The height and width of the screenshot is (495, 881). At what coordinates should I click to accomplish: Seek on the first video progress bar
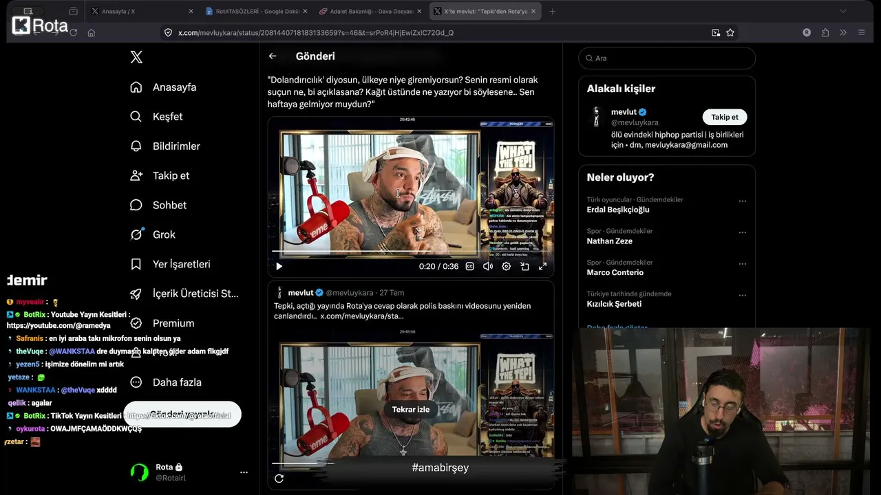tap(411, 252)
